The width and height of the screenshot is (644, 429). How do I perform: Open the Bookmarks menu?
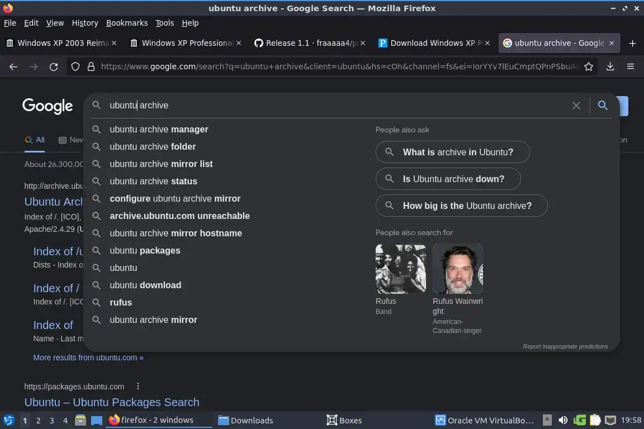click(x=127, y=23)
